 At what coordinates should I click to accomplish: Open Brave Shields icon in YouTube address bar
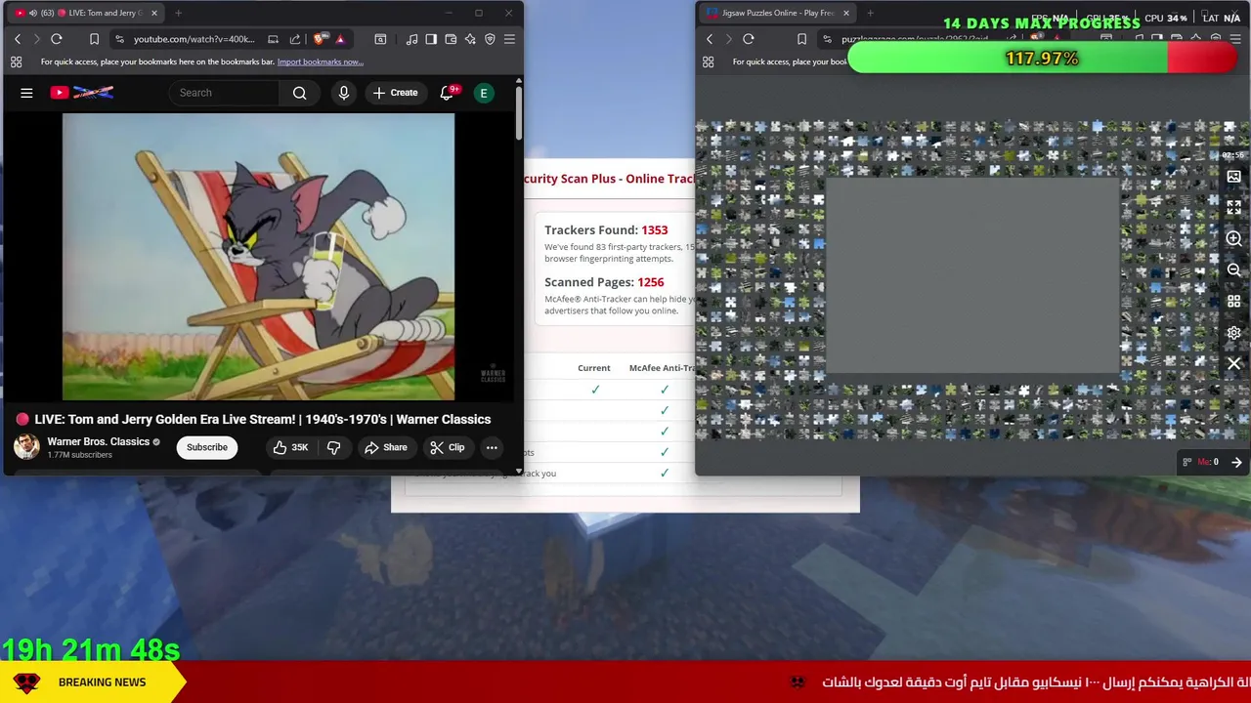click(x=322, y=39)
